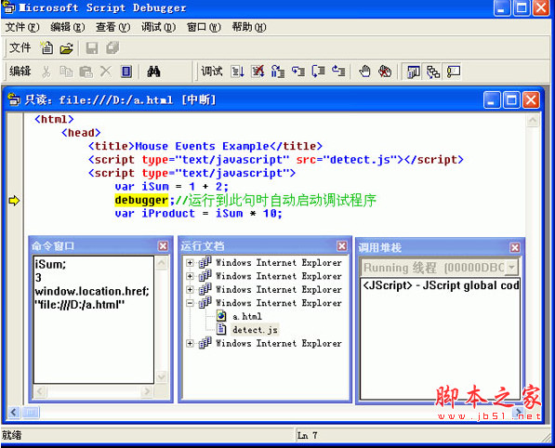Select '<JScript> - JScript global code' stack entry
Image resolution: width=555 pixels, height=448 pixels.
pos(441,285)
